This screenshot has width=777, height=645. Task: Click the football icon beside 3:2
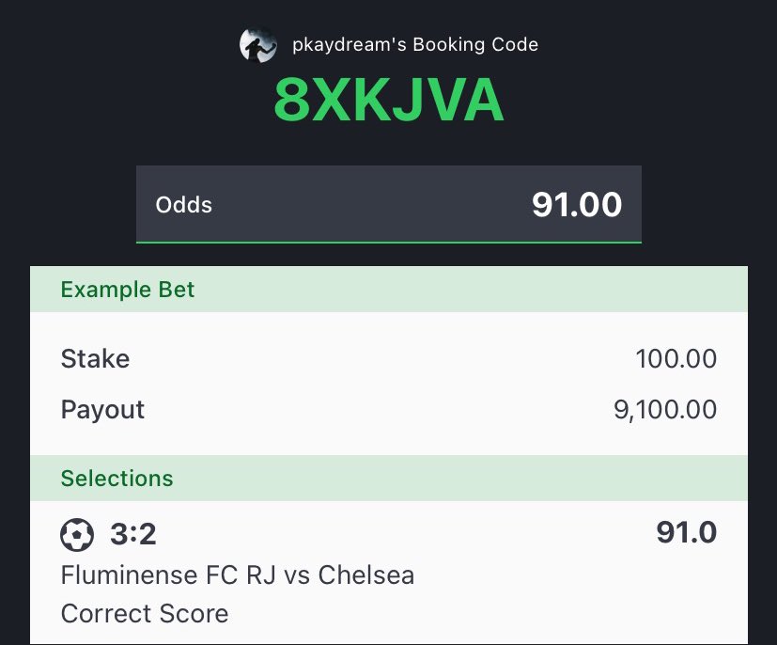[77, 534]
